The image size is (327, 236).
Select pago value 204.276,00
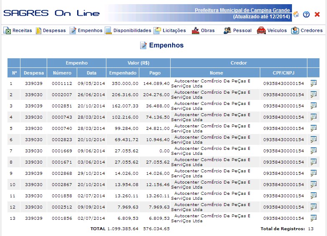(x=156, y=95)
